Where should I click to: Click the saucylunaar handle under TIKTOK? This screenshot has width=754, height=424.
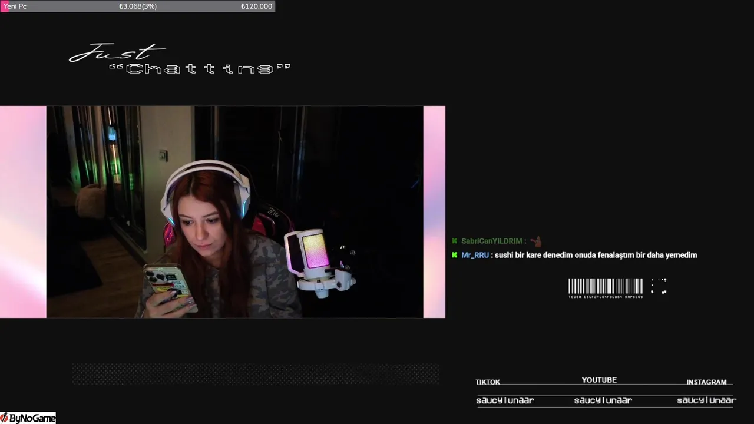pyautogui.click(x=505, y=400)
